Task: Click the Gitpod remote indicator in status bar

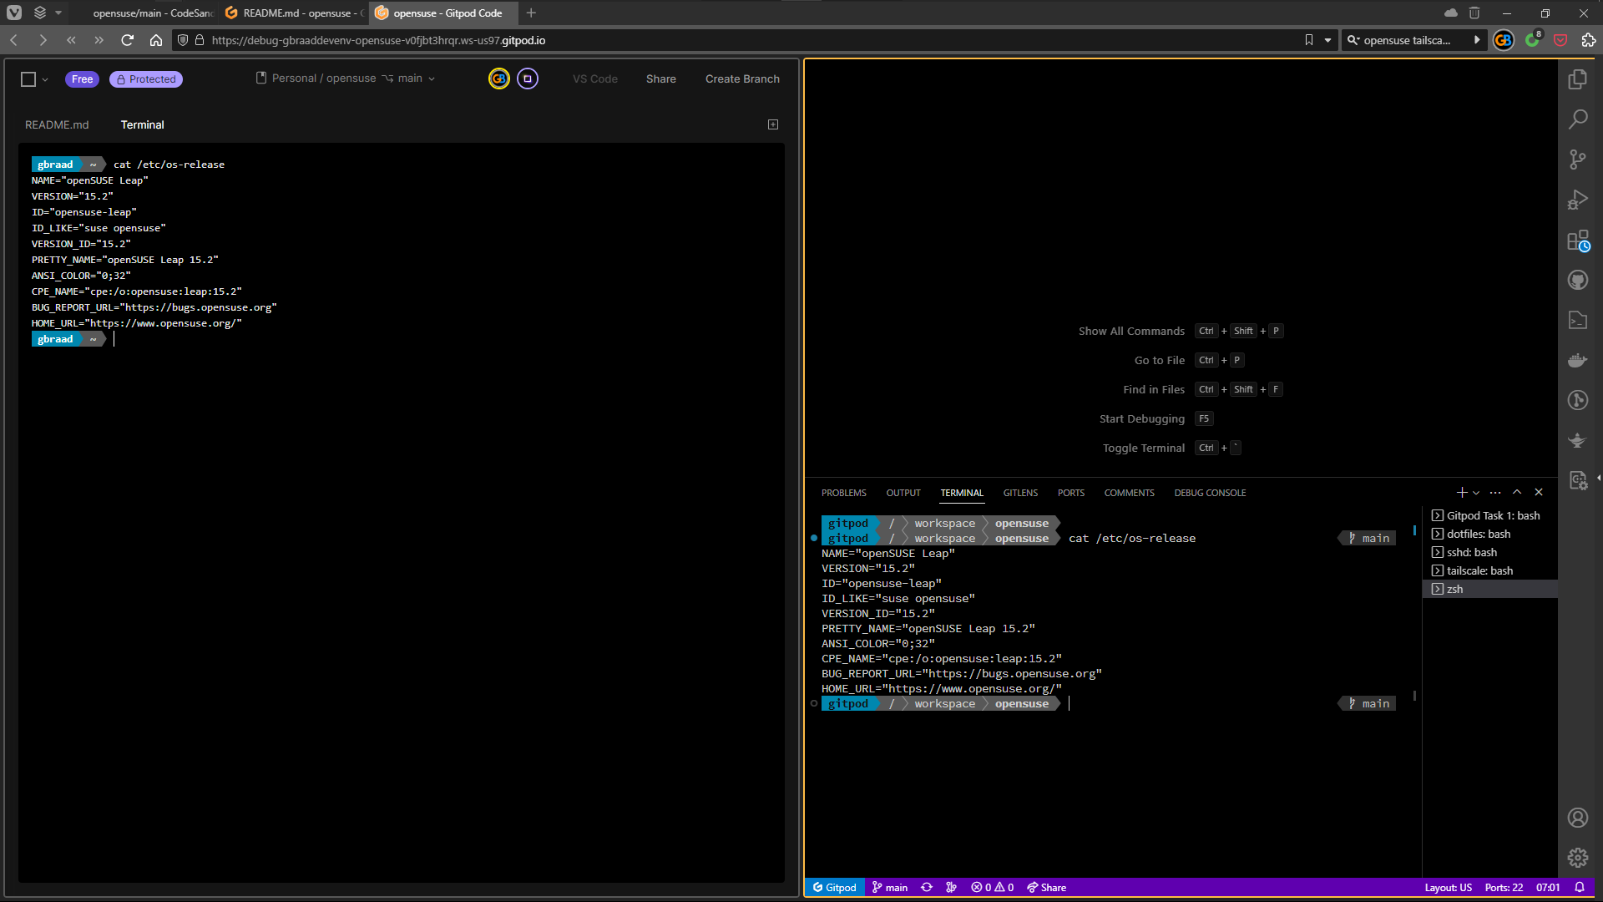Action: 834,888
